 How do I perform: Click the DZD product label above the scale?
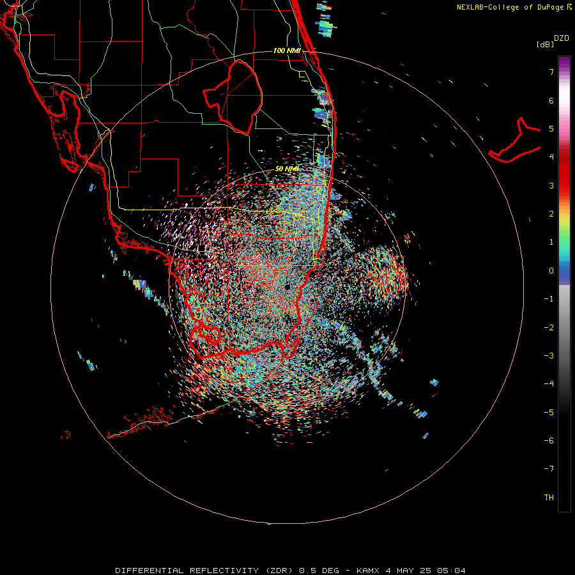click(562, 38)
